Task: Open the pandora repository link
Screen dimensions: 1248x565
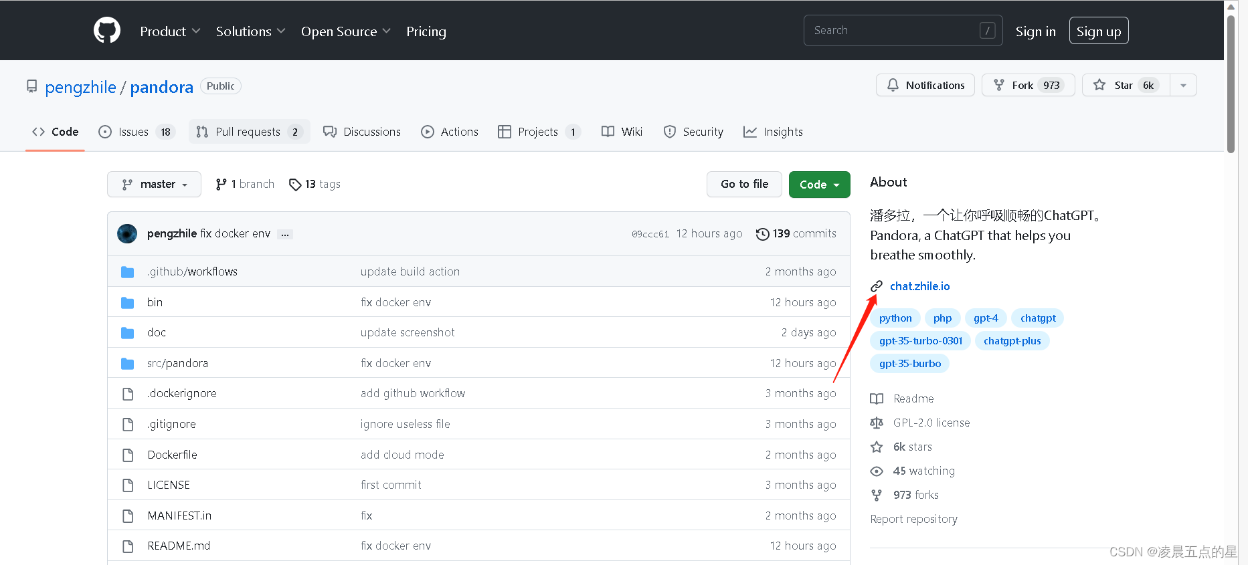Action: 161,88
